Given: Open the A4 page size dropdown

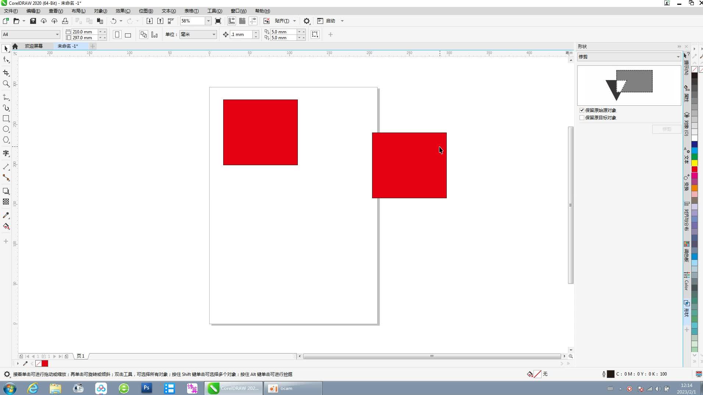Looking at the screenshot, I should [57, 34].
